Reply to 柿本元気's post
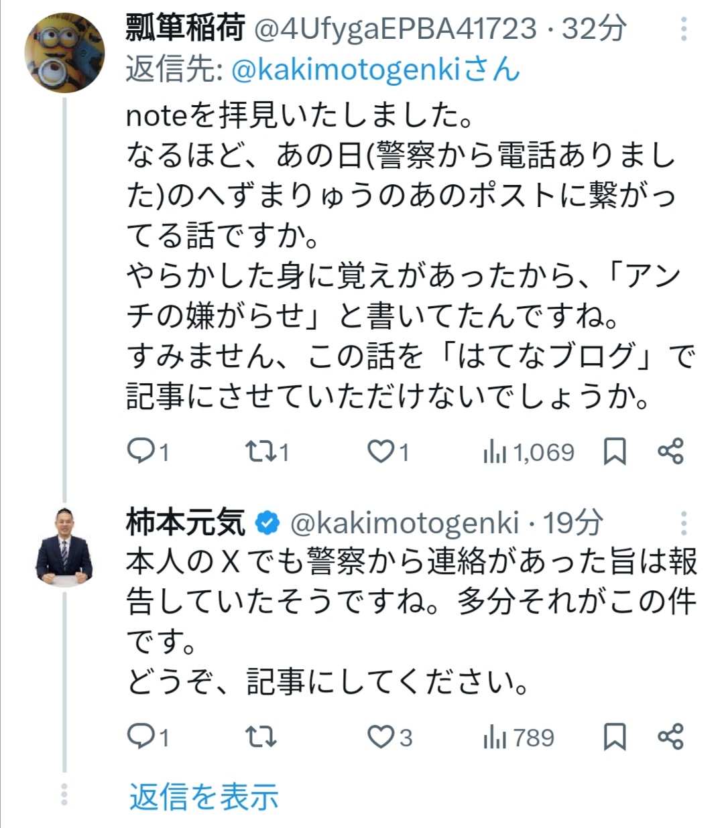This screenshot has width=724, height=828. [x=141, y=737]
